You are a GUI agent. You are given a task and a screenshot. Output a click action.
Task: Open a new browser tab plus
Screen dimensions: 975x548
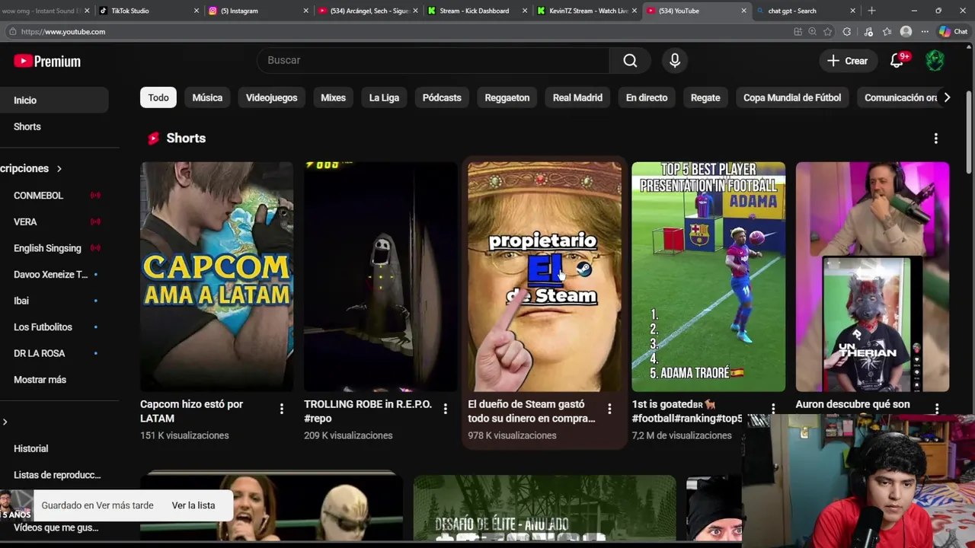871,11
